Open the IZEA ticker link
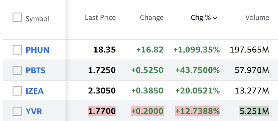278x121 pixels. (x=35, y=91)
